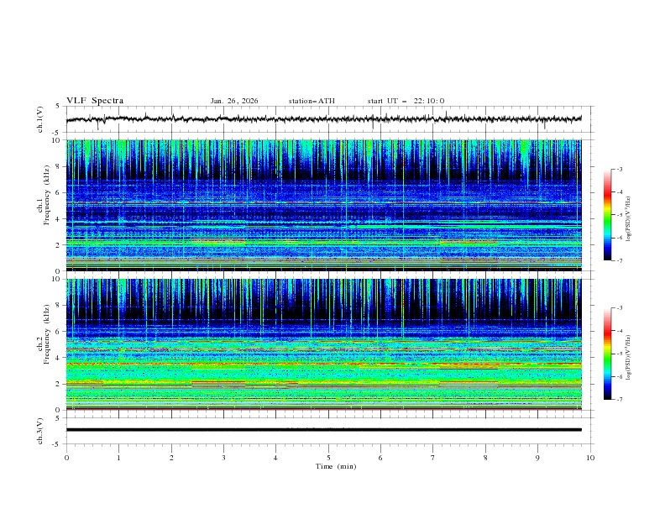Click the upper color scale bar for ch.1
Image resolution: width=665 pixels, height=514 pixels.
607,215
